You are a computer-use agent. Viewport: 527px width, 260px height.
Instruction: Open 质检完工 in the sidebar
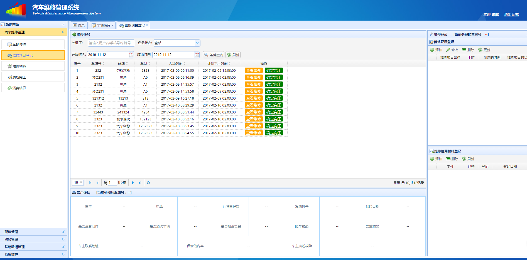[19, 77]
